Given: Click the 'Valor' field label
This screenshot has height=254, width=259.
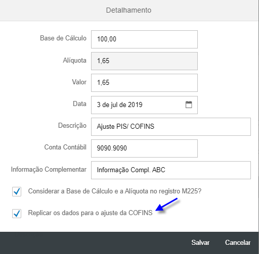Looking at the screenshot, I should 79,82.
